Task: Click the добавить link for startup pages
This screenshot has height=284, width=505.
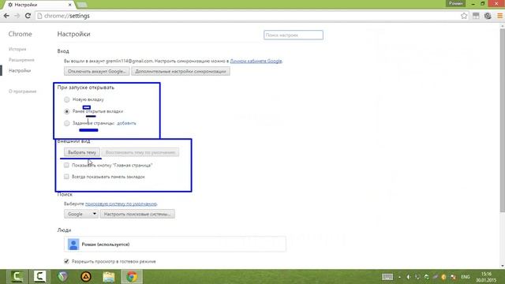Action: pyautogui.click(x=126, y=123)
